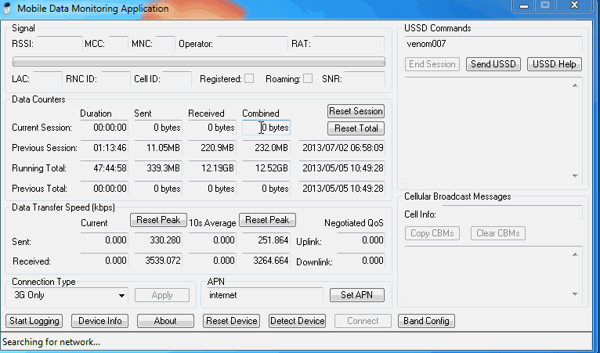Click the signal strength progress bar
Viewport: 600px width, 353px height.
[199, 62]
